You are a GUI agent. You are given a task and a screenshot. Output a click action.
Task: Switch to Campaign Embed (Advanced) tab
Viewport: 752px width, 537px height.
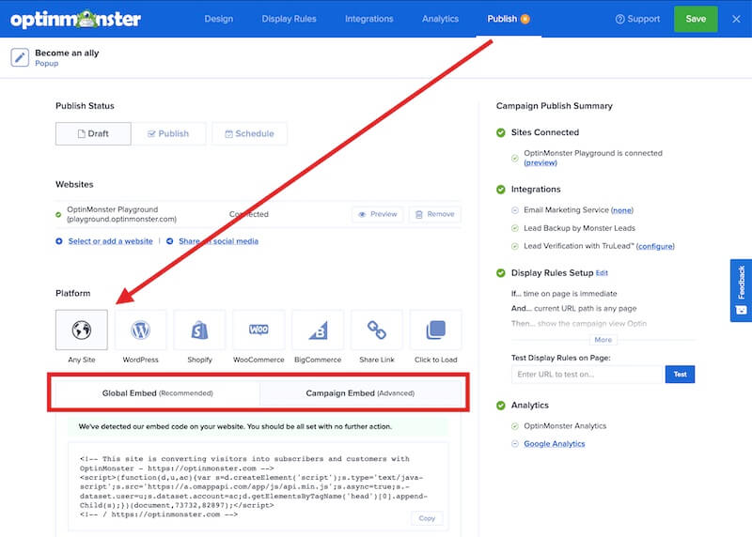tap(360, 393)
